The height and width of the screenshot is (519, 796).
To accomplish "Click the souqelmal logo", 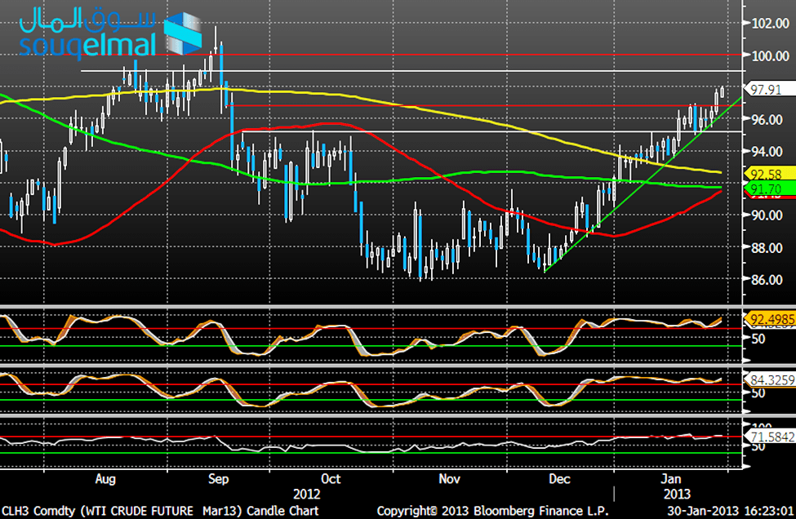I will tap(111, 33).
